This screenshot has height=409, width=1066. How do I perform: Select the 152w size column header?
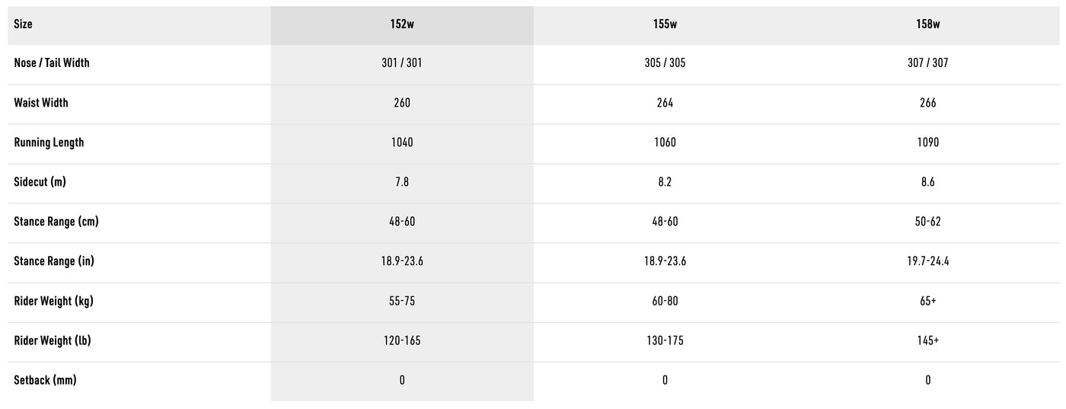[402, 24]
